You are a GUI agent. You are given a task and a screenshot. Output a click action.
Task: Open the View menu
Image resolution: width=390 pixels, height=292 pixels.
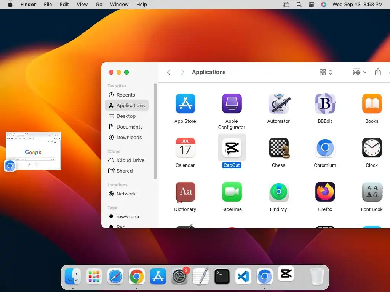coord(82,5)
